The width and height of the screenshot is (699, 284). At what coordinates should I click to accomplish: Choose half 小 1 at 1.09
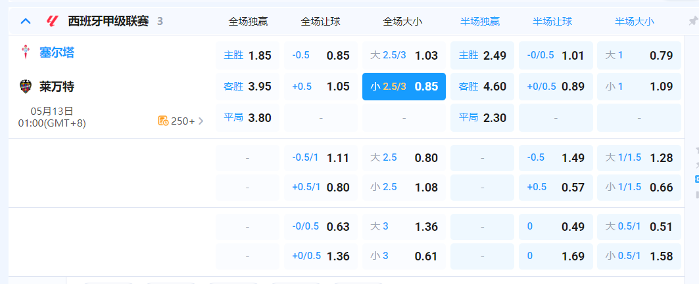pos(639,87)
